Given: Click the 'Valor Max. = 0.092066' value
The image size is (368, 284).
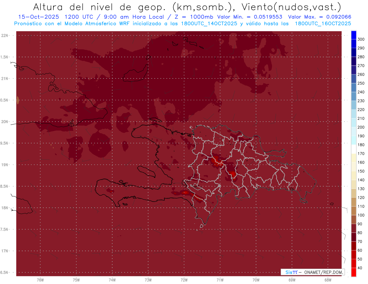Looking at the screenshot, I should (320, 17).
